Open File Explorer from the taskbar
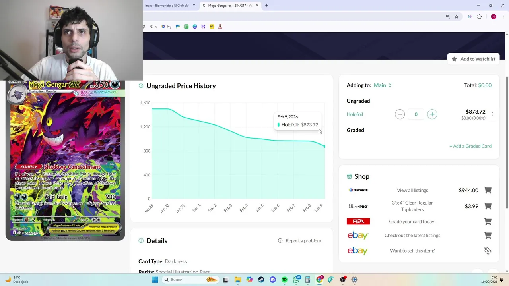Screen dimensions: 509x286 click(237, 280)
